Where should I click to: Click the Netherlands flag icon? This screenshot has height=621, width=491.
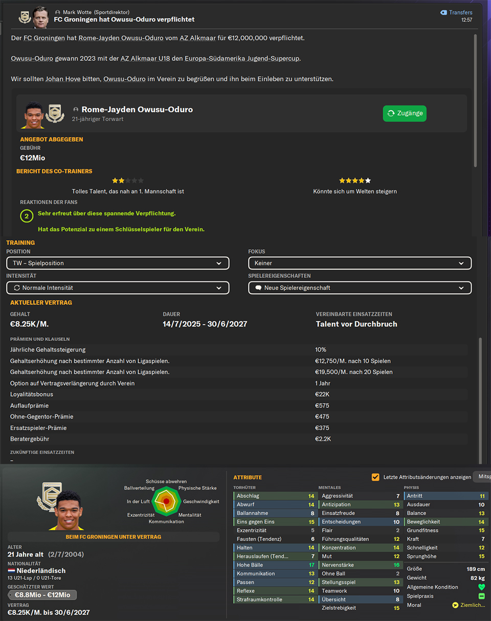[11, 570]
